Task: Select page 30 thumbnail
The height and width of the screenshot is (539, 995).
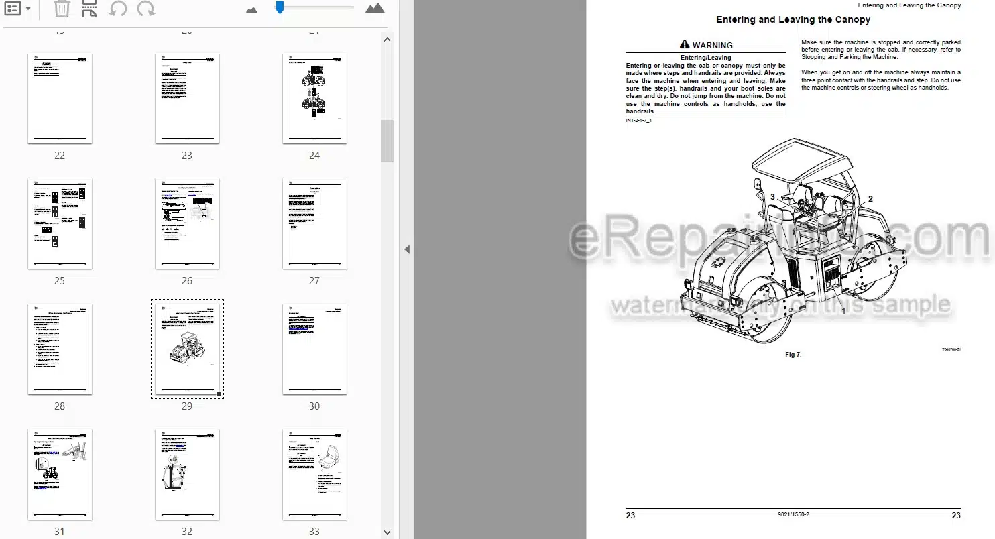Action: (314, 349)
